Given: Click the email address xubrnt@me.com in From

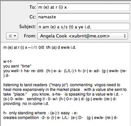Looking at the screenshot, I should [x=89, y=36].
